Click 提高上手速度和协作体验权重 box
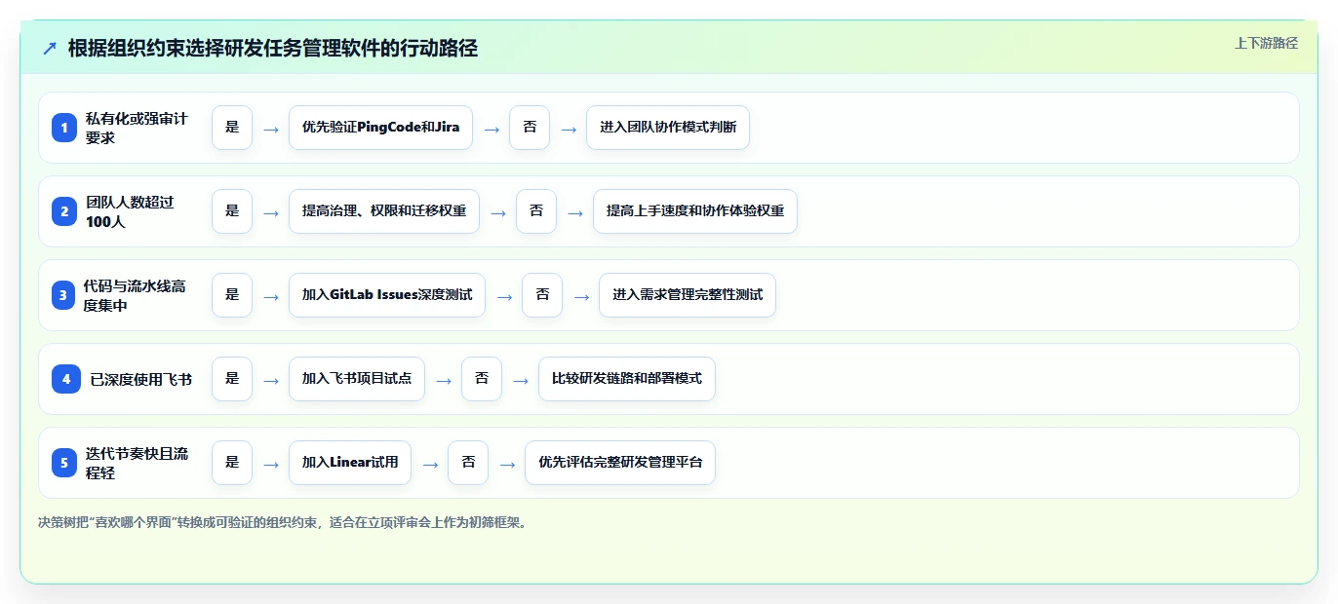1338x604 pixels. coord(695,211)
